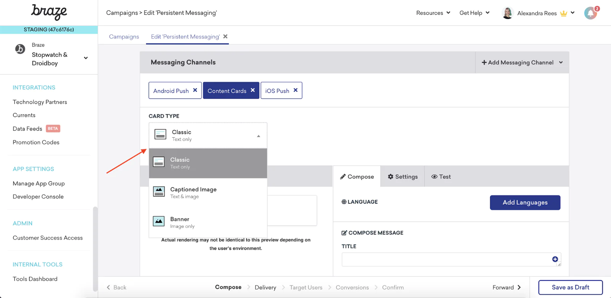Image resolution: width=611 pixels, height=298 pixels.
Task: Open the Add Messaging Channel dropdown
Action: click(522, 63)
